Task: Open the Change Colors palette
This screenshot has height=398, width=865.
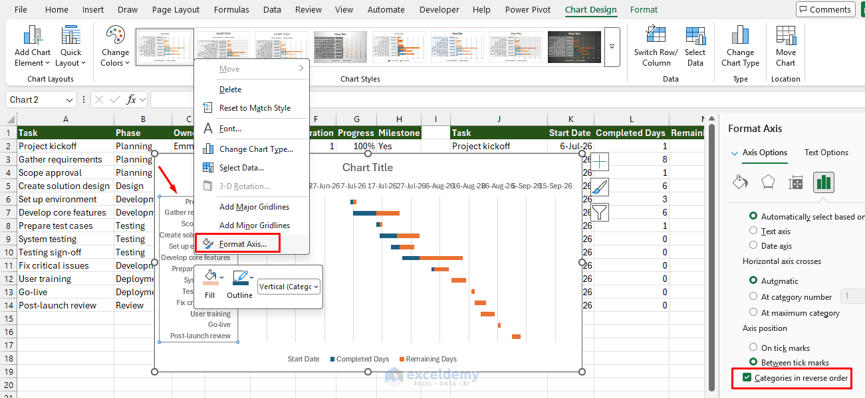Action: (x=115, y=46)
